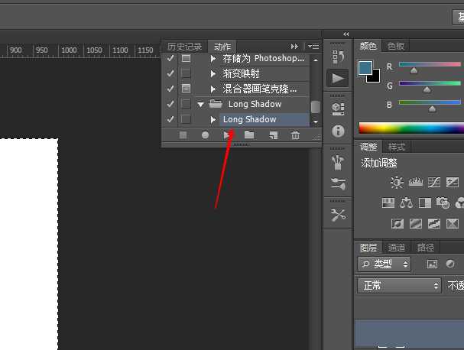Open the Color Balance scales adjustment icon

pyautogui.click(x=406, y=203)
